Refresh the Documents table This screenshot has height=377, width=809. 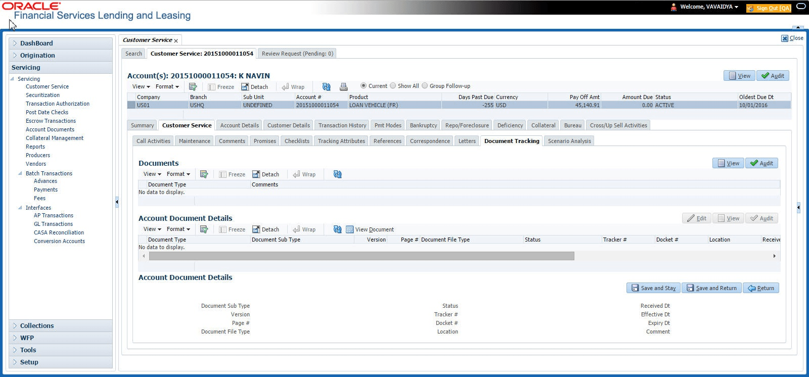337,174
